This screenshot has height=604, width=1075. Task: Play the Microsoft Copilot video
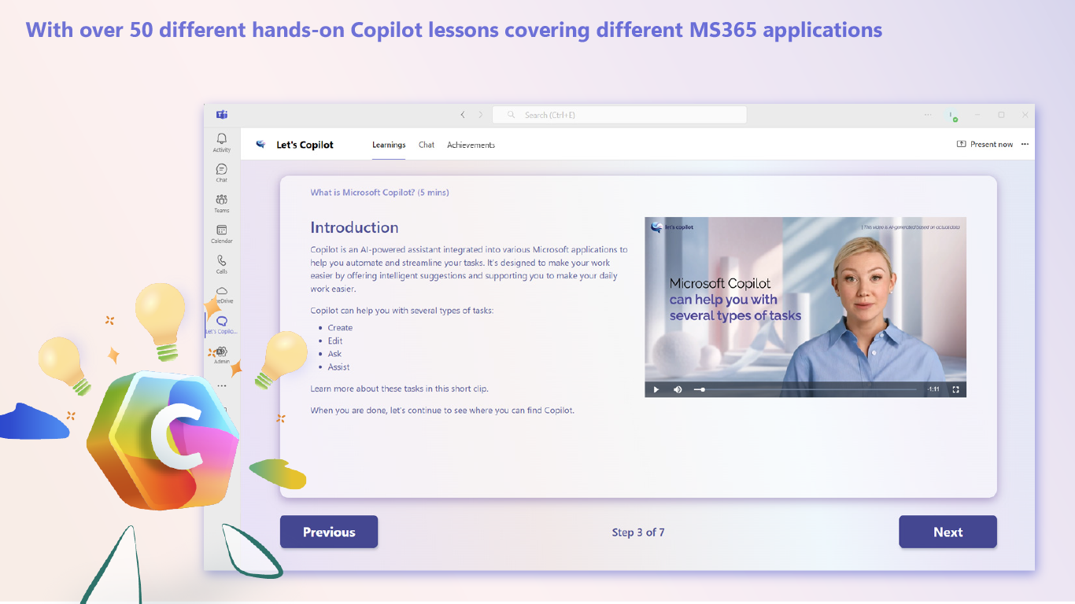click(656, 389)
